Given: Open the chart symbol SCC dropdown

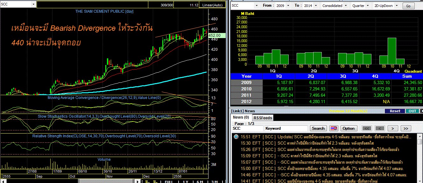Looking at the screenshot, I should click(34, 4).
